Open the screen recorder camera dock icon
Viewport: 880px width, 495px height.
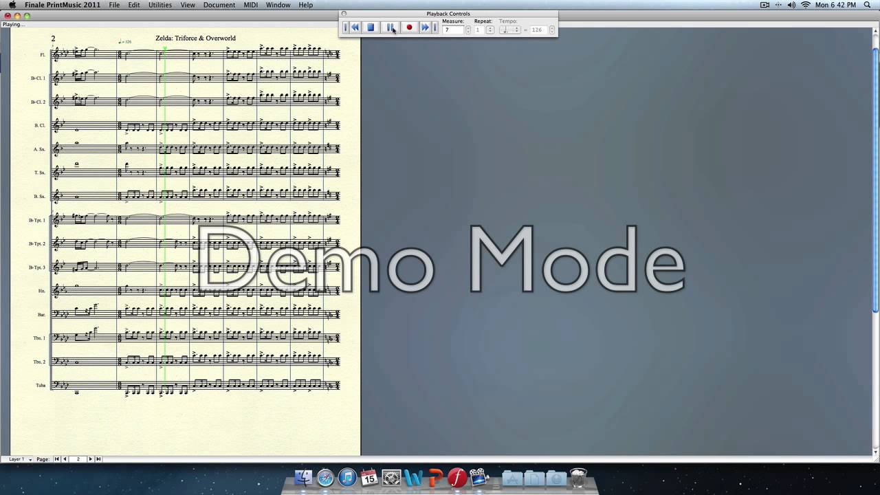pos(479,477)
